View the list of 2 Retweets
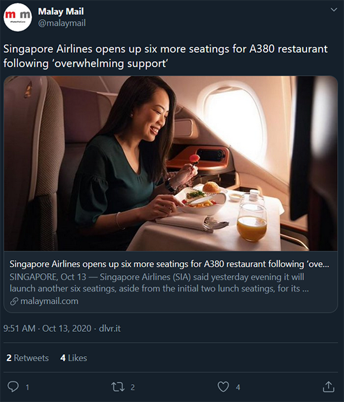This screenshot has height=402, width=344. coord(27,358)
